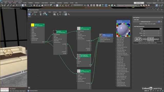Click the Undo arrow in main toolbar
This screenshot has width=164, height=92.
(x=2, y=5)
